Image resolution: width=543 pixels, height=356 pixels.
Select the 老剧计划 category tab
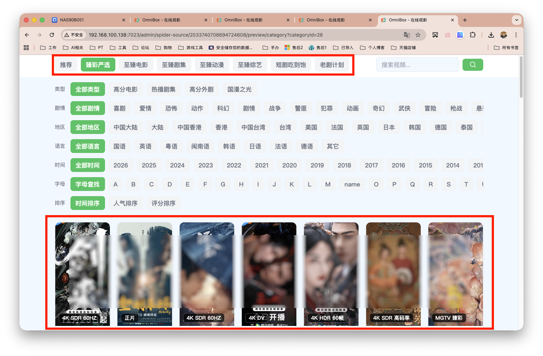tap(332, 65)
